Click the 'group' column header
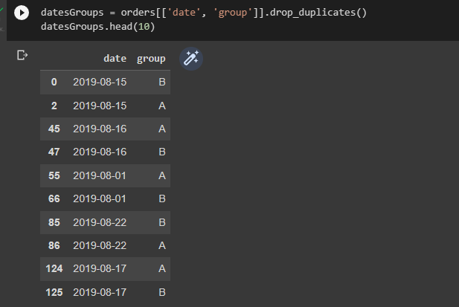 [x=151, y=59]
